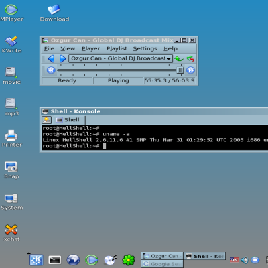Click the Shell - Konsole taskbar entry

tap(204, 256)
